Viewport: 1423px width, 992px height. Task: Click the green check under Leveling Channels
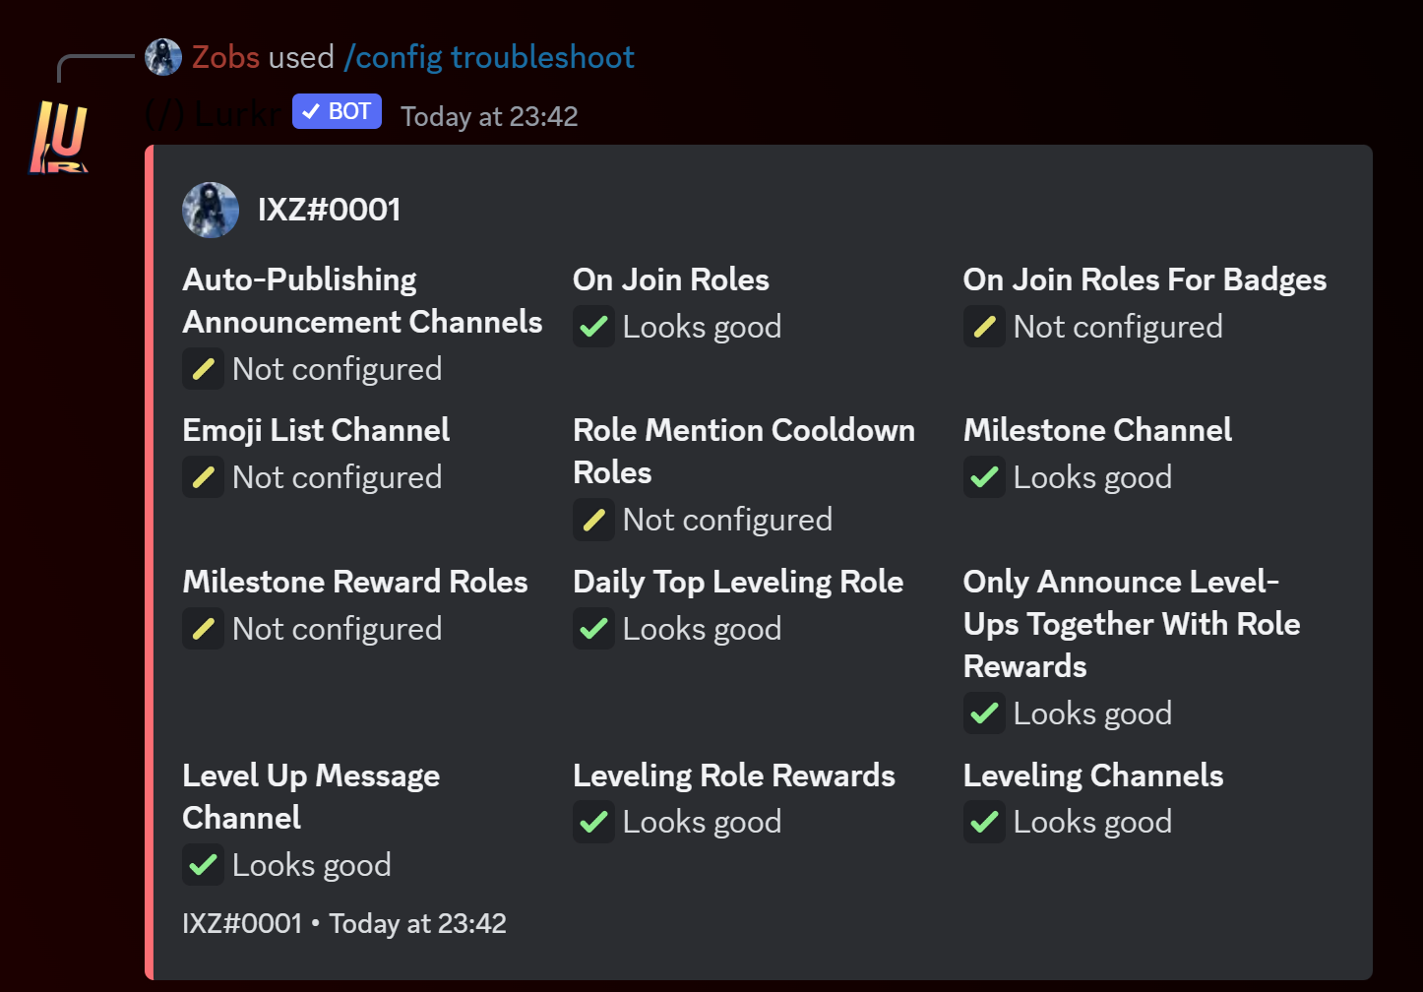coord(984,822)
